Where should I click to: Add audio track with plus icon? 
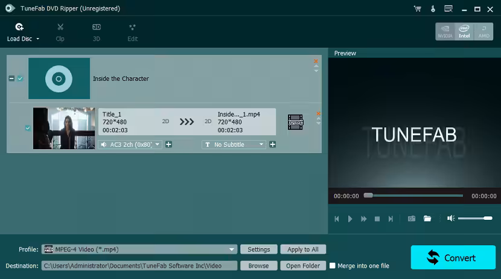point(169,144)
